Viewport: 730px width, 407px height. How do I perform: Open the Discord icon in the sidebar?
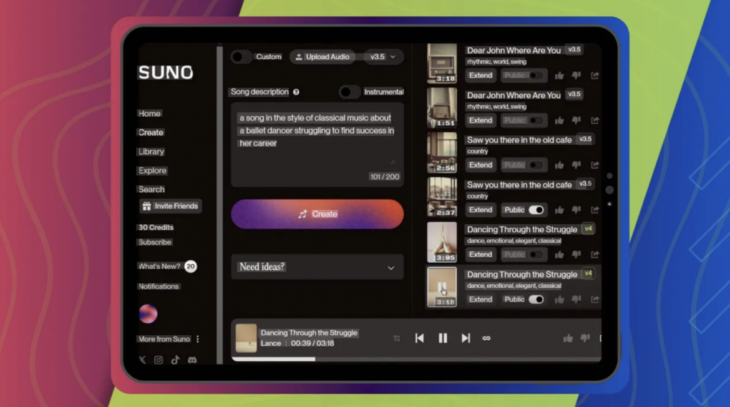tap(192, 360)
